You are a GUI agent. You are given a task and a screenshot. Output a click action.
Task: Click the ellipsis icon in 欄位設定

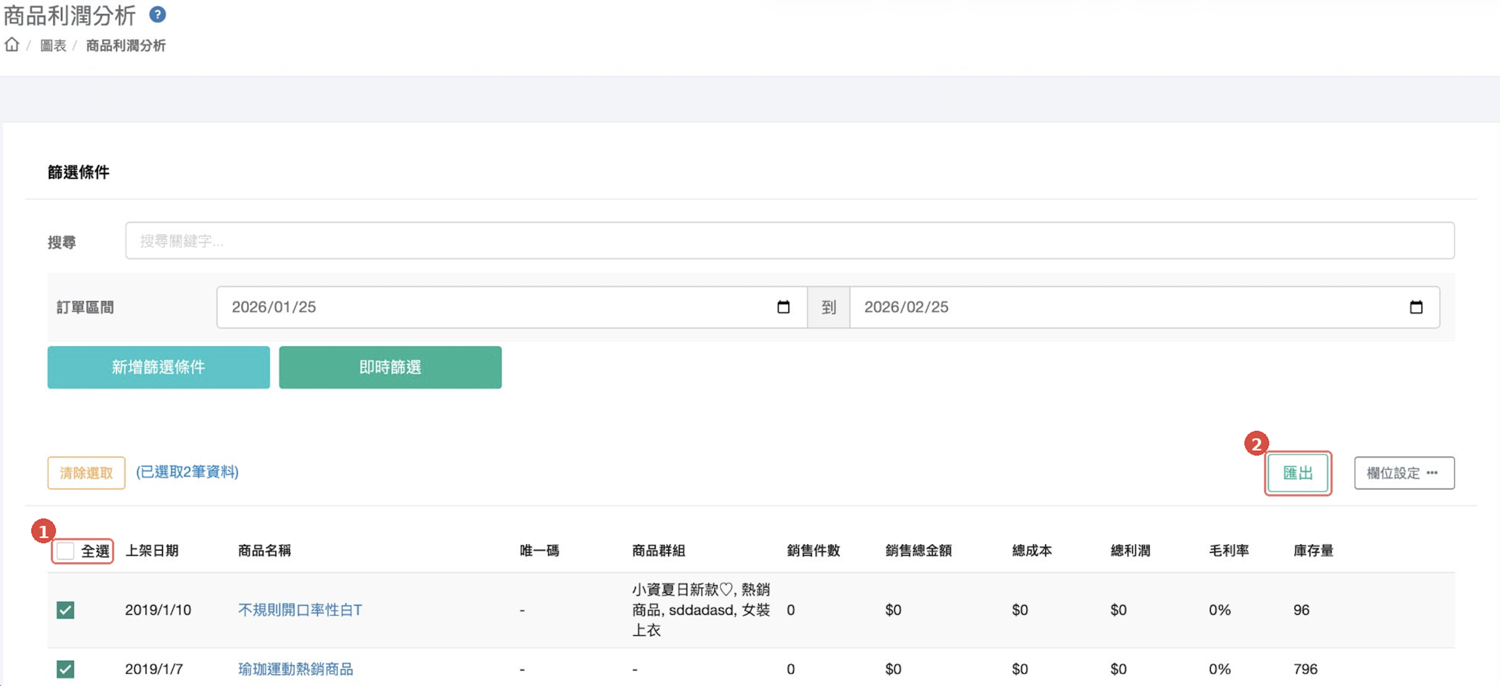(1433, 472)
